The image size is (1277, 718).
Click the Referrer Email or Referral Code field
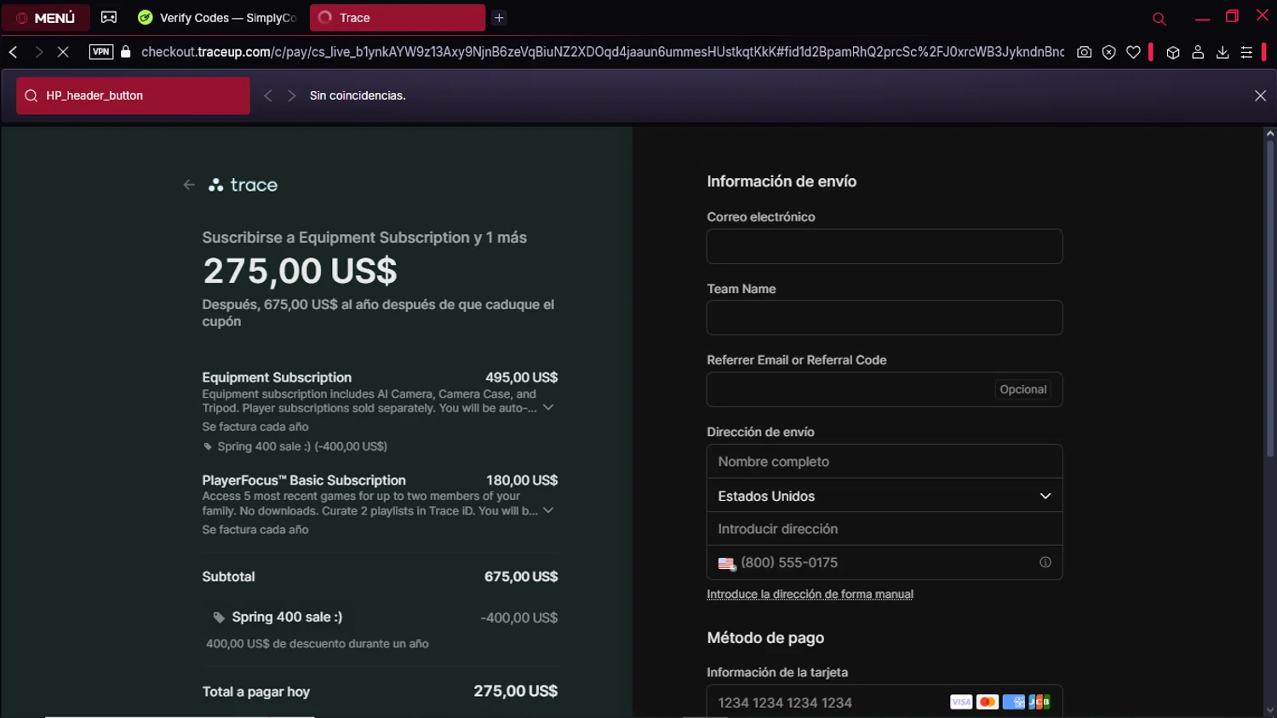tap(885, 389)
